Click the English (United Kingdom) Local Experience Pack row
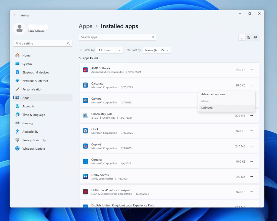277x221 pixels. point(169,204)
